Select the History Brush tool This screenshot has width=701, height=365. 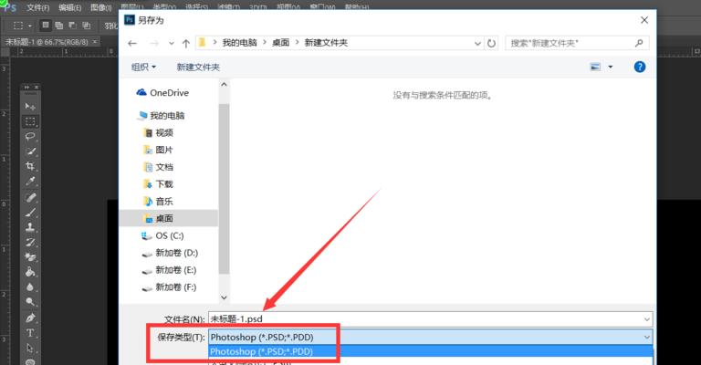tap(30, 242)
